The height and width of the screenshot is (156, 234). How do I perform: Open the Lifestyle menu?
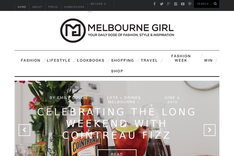click(58, 60)
